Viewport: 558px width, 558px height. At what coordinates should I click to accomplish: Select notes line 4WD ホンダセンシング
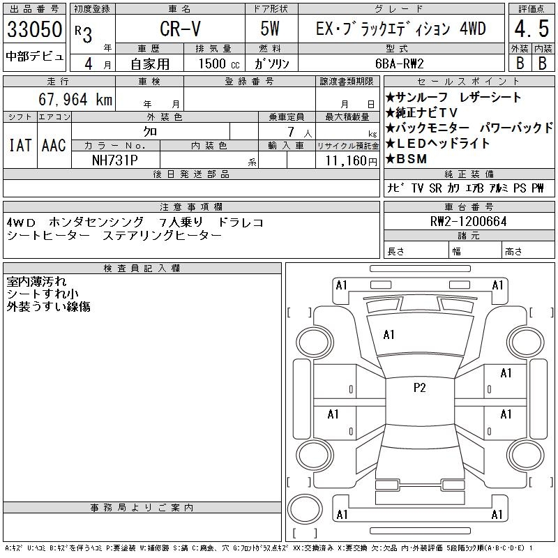click(135, 223)
